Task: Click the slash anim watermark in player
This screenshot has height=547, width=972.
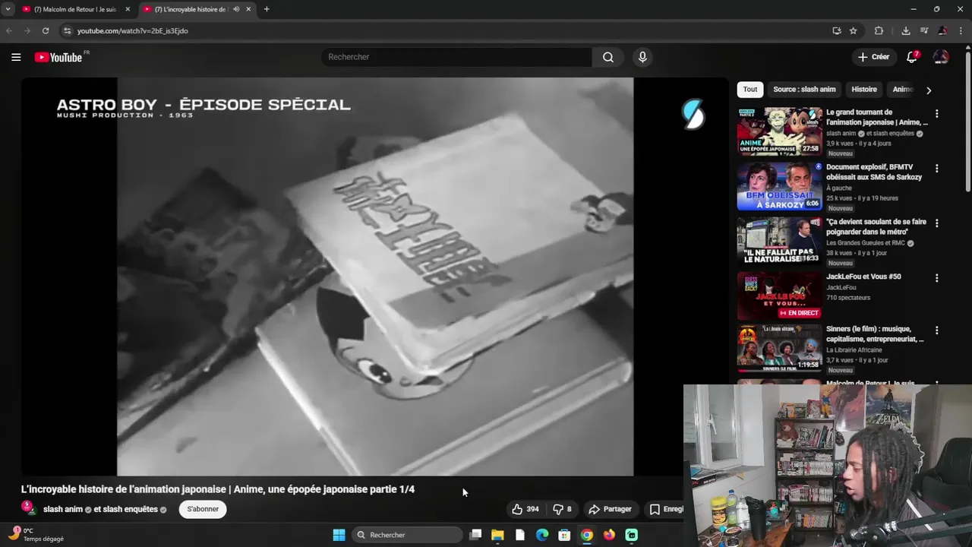Action: coord(693,114)
